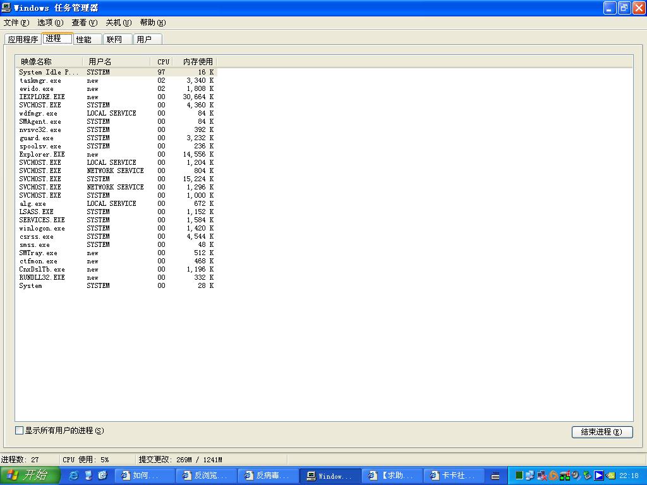Select the wdfmgr.exe process row
Viewport: 647px width, 485px height.
116,114
